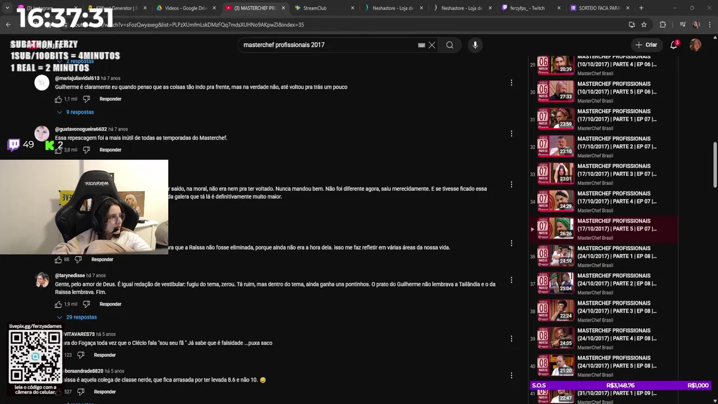The image size is (718, 404).
Task: Dislike the comment by tarynedisse
Action: pos(86,304)
